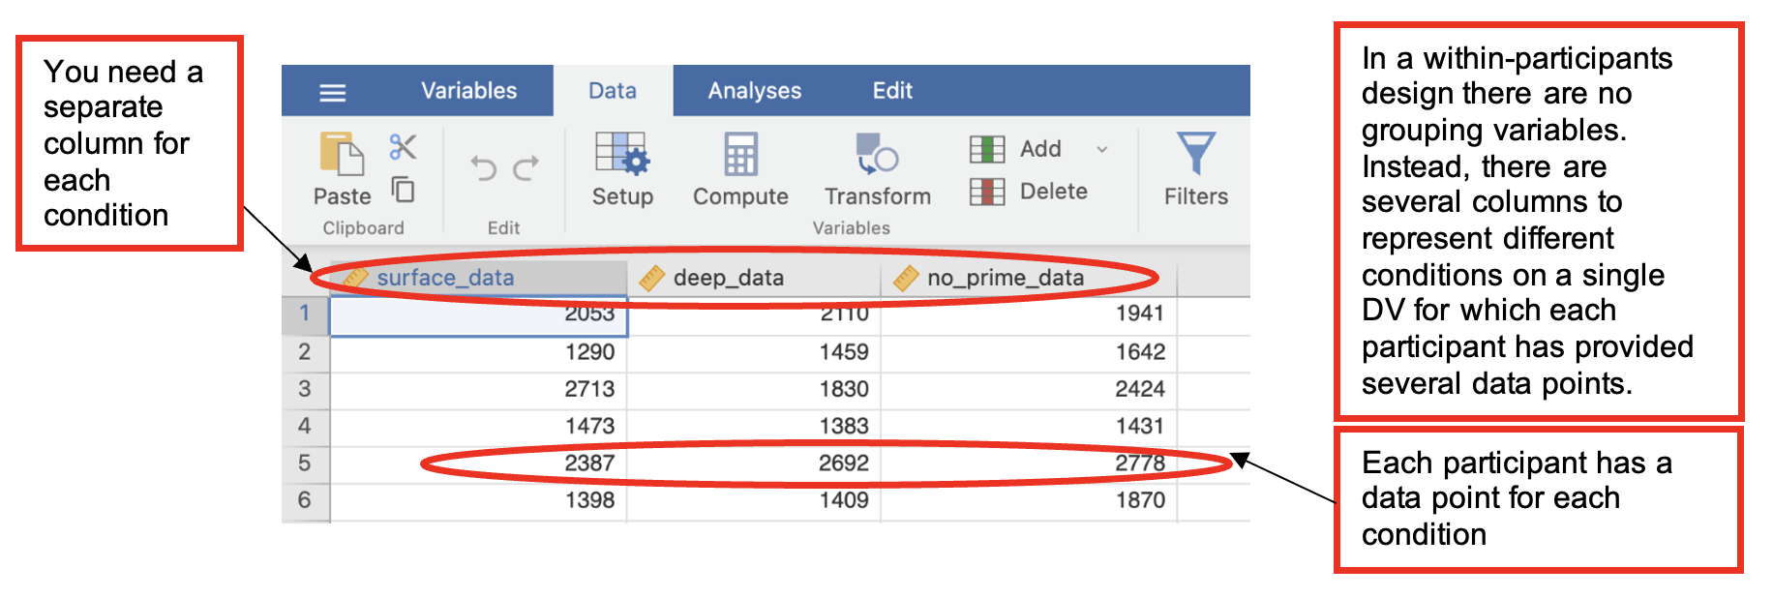Select the deep_data column header
The image size is (1773, 598).
click(x=729, y=279)
